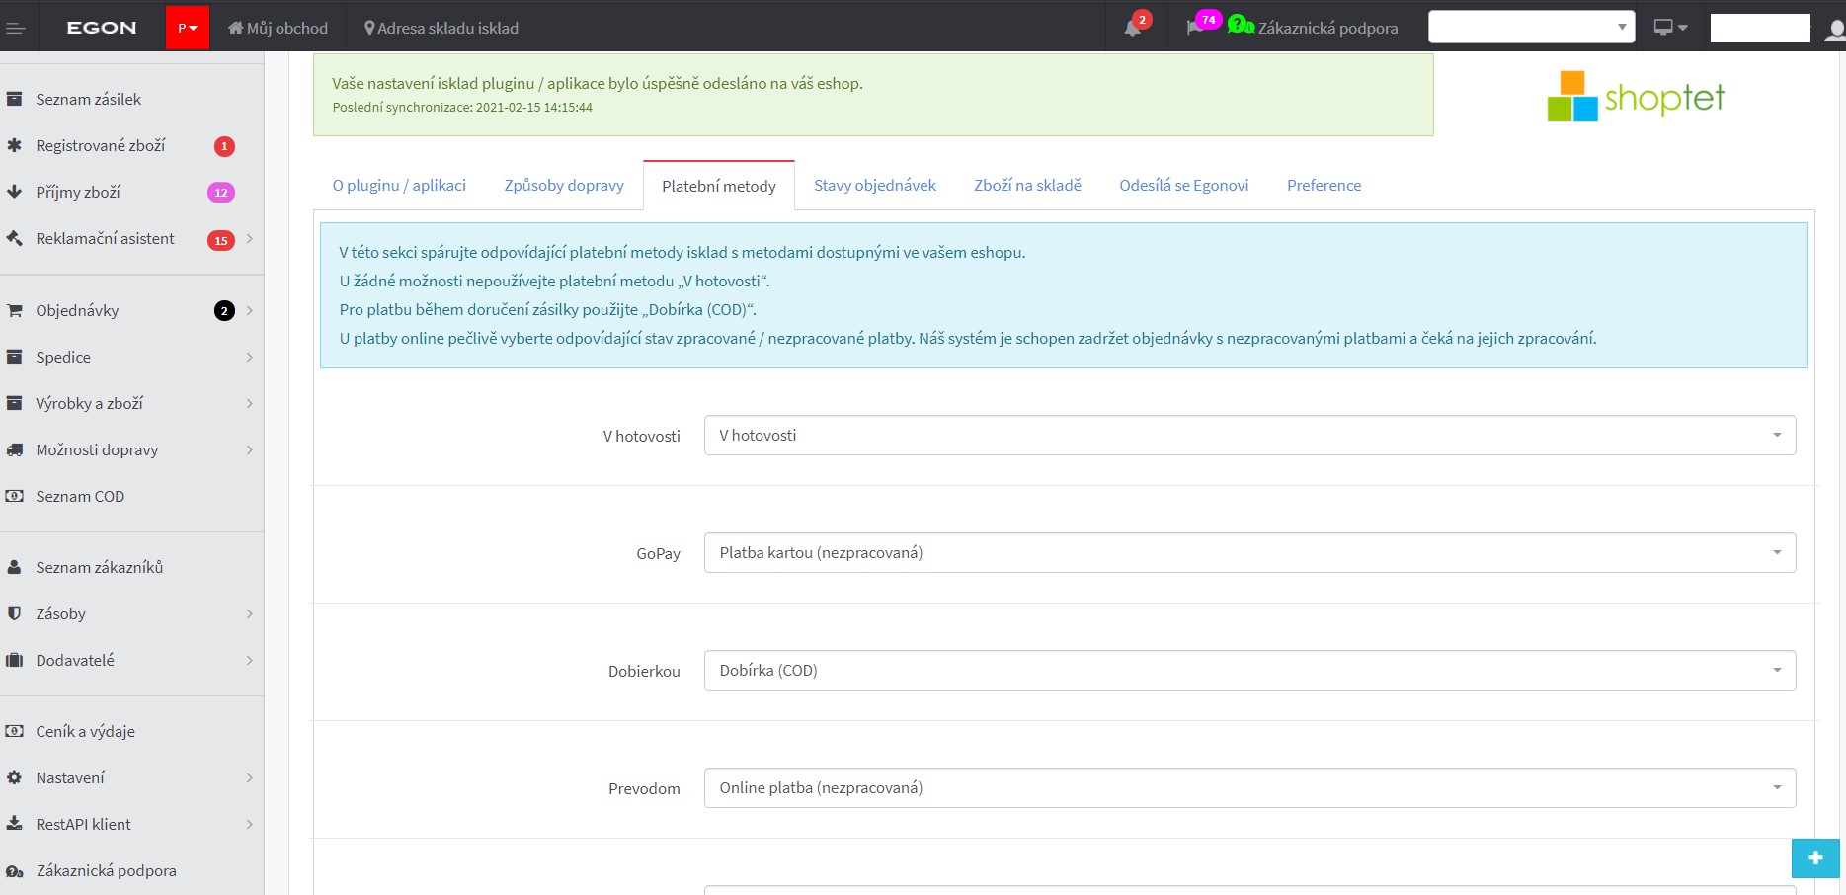
Task: Click the Ceník a výdaje money icon
Action: (x=14, y=731)
